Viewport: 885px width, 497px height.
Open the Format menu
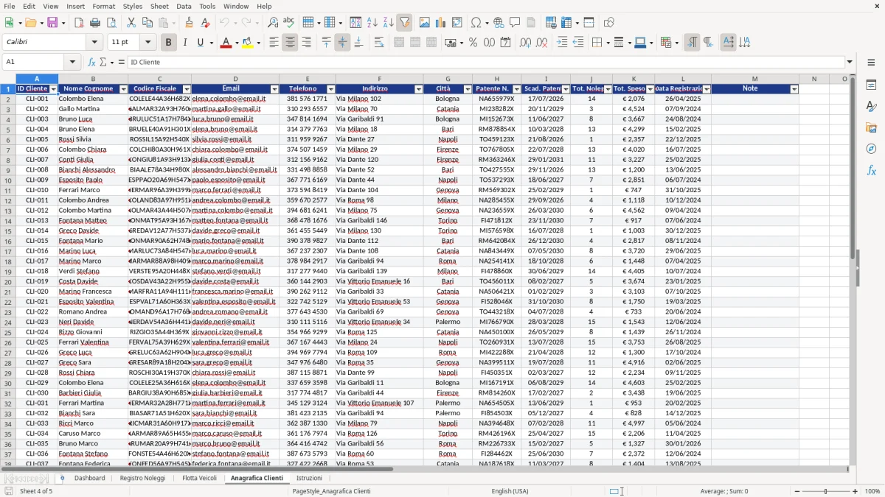(x=103, y=6)
